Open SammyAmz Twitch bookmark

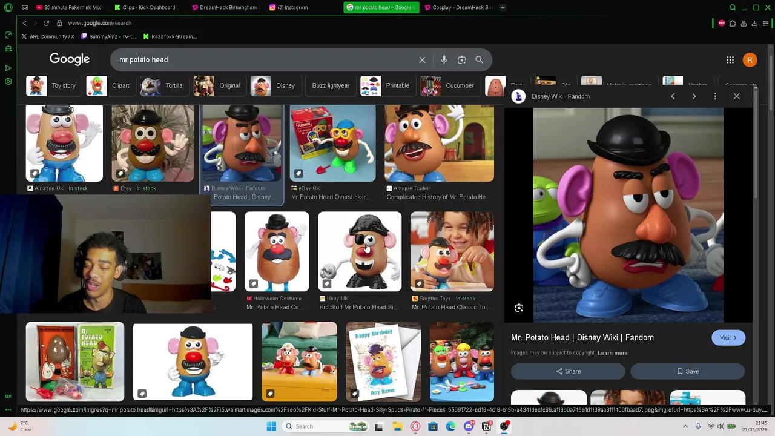(x=108, y=36)
